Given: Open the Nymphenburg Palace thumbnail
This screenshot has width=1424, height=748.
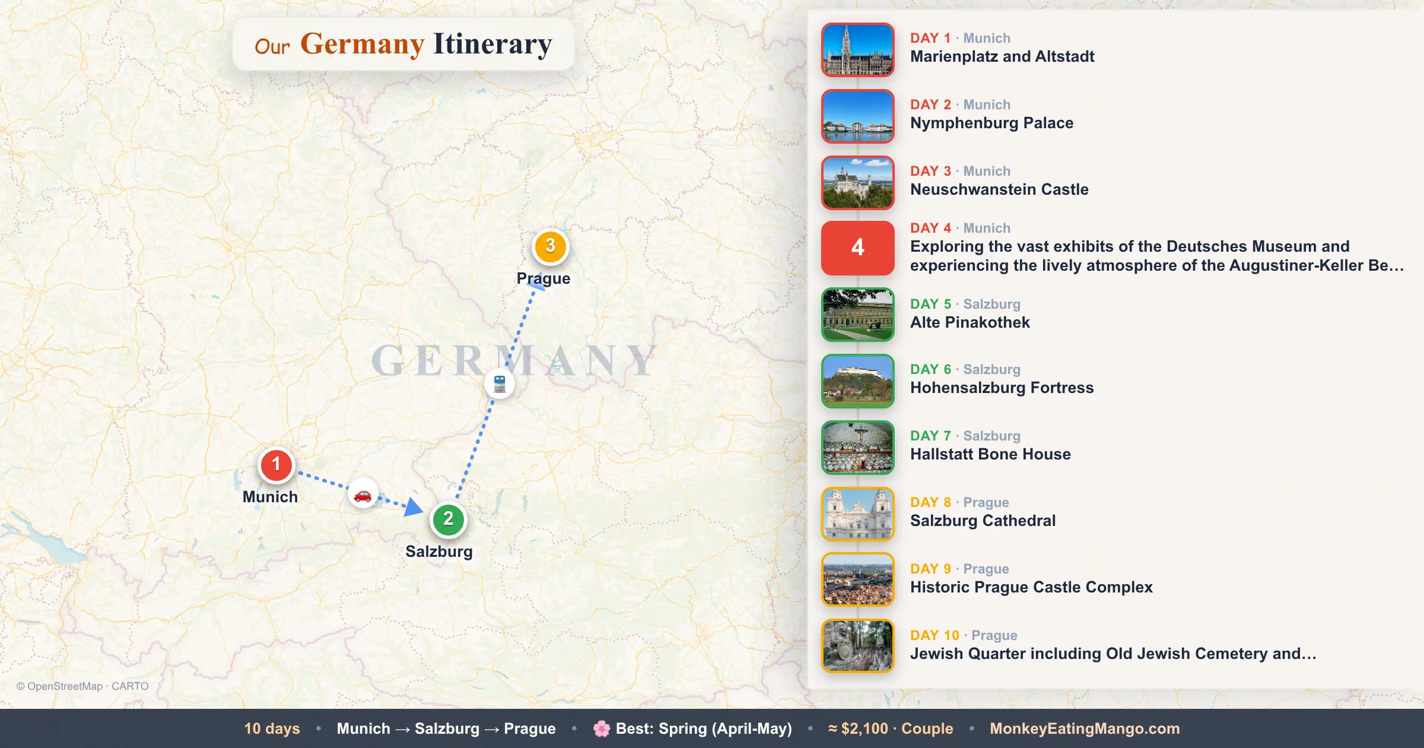Looking at the screenshot, I should pos(858,116).
